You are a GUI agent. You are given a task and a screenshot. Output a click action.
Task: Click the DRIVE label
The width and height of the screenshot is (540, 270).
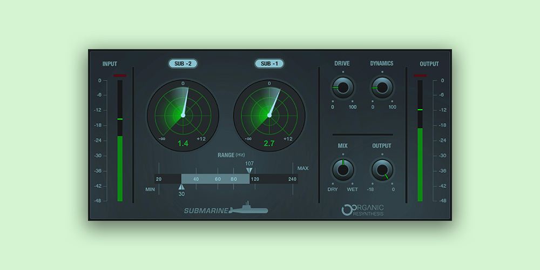coord(342,63)
